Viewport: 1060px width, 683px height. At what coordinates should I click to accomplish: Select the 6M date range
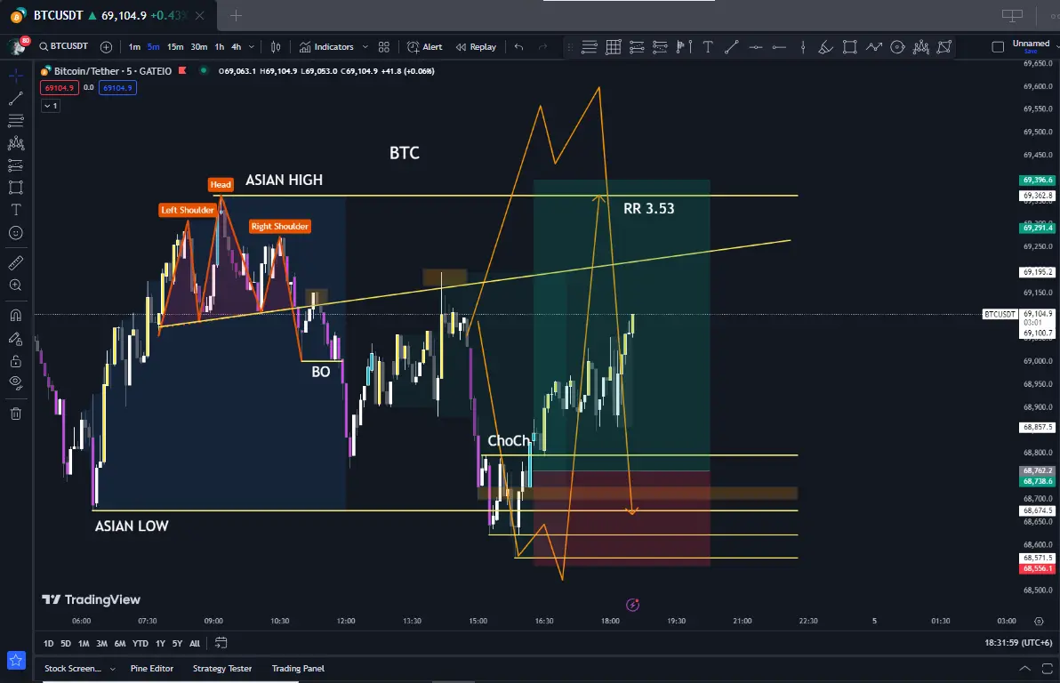pos(120,643)
